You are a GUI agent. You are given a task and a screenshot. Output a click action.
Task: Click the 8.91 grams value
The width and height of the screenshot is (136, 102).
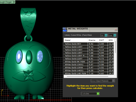pos(91,59)
